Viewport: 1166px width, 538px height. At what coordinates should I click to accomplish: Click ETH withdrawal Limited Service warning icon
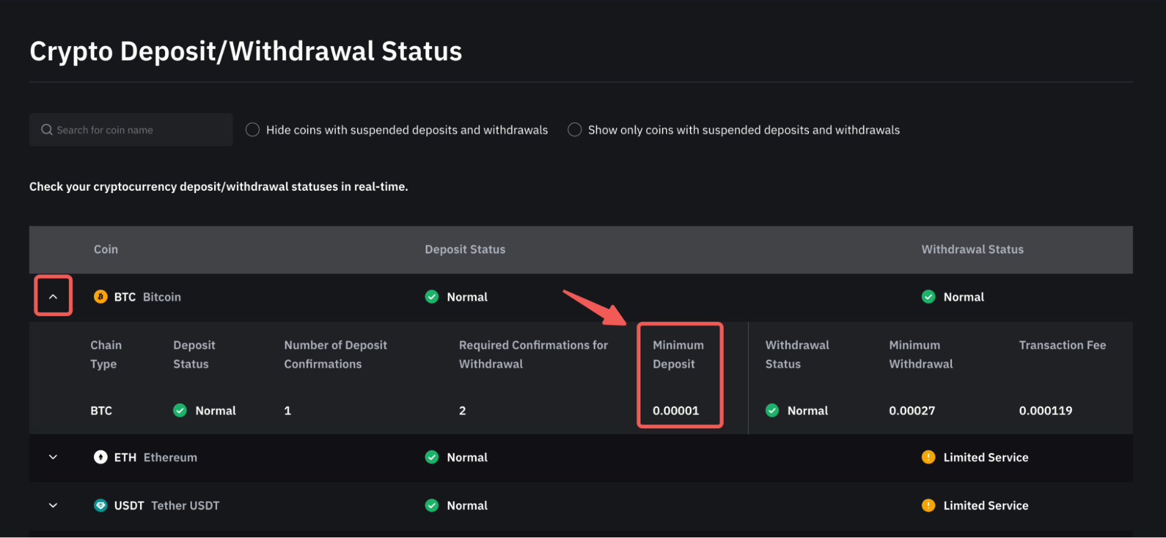[928, 457]
